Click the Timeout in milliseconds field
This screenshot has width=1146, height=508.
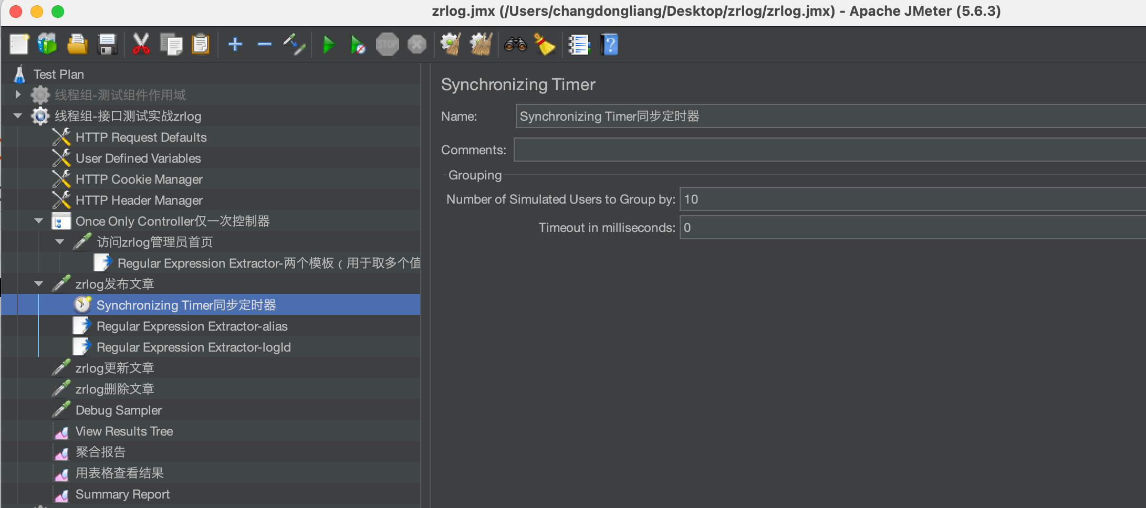point(913,228)
